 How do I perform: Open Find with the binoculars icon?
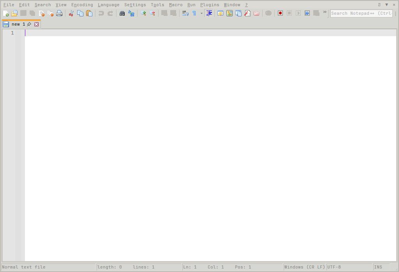pyautogui.click(x=122, y=13)
